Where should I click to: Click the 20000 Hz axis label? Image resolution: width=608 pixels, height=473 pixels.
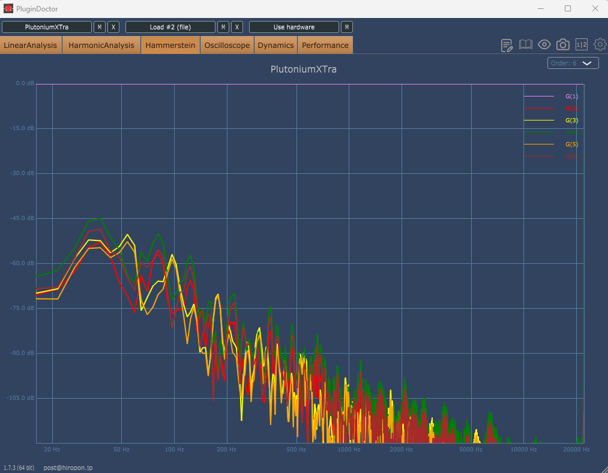pos(576,450)
